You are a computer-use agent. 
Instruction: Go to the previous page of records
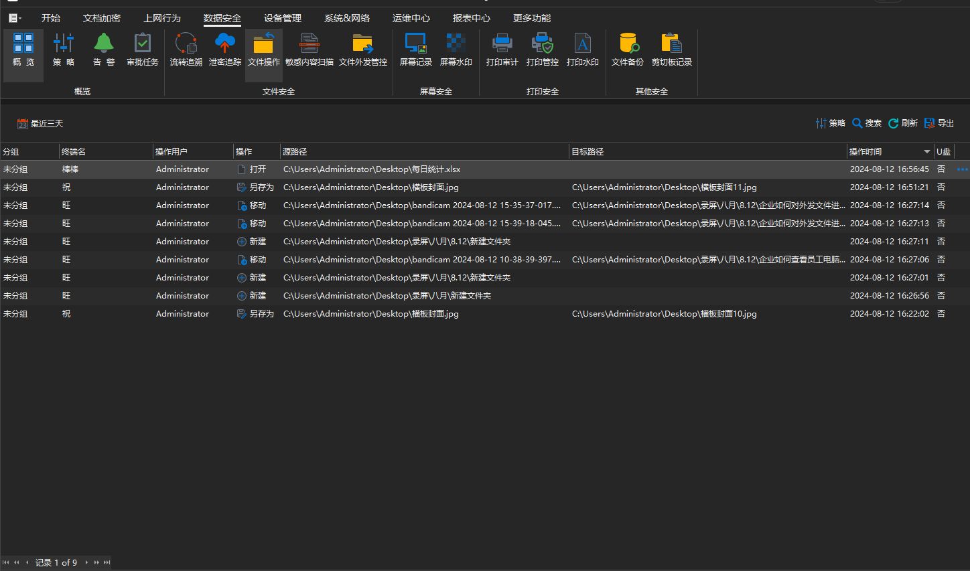16,562
